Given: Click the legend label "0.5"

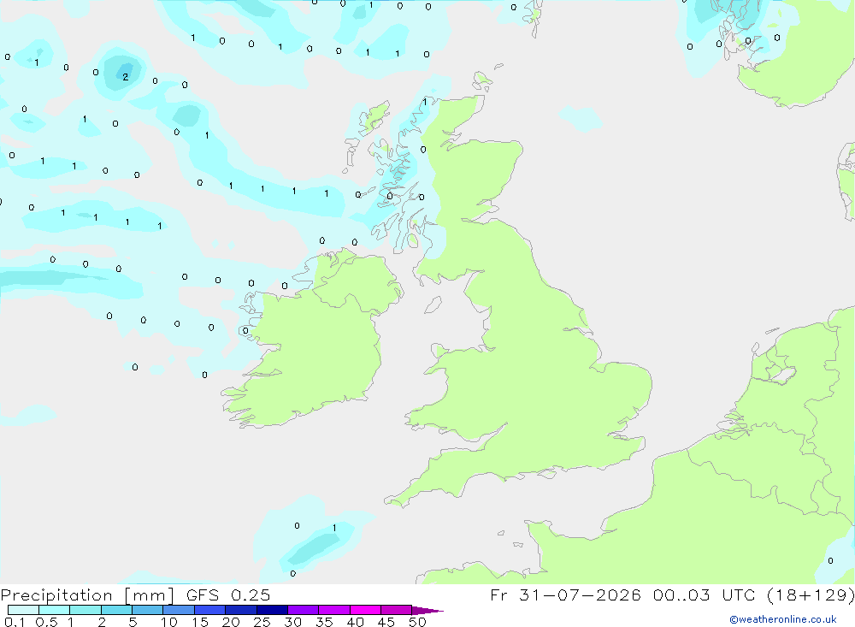Looking at the screenshot, I should click(x=46, y=622).
